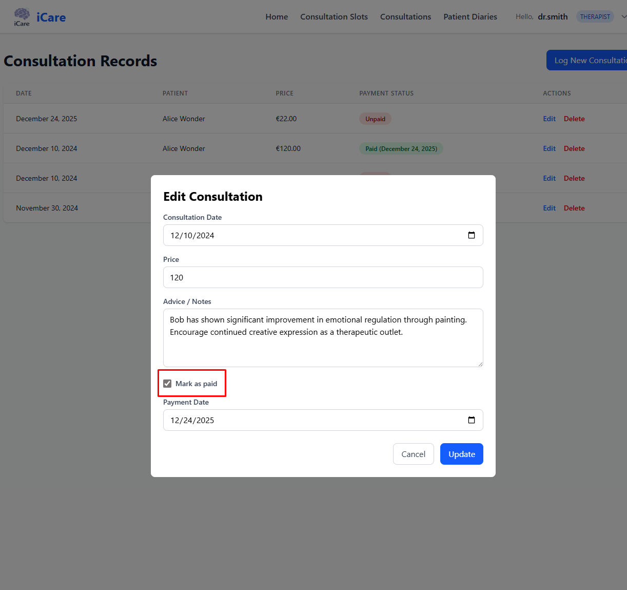
Task: Edit the December 24, 2025 consultation
Action: 549,119
